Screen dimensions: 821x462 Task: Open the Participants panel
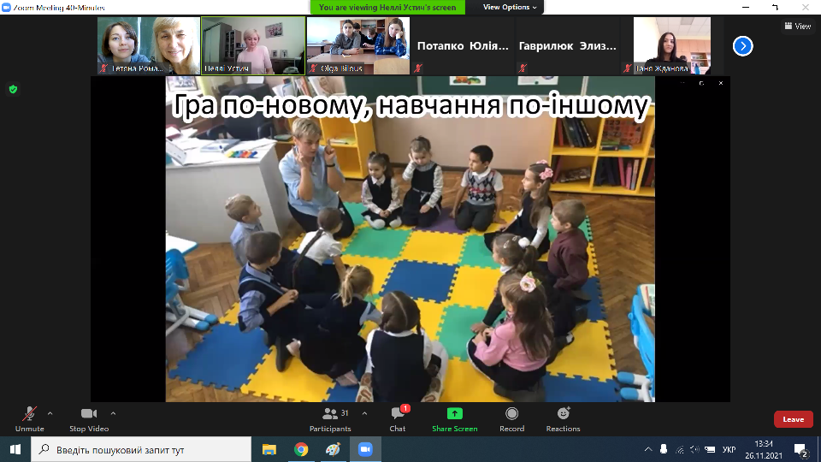(x=330, y=419)
